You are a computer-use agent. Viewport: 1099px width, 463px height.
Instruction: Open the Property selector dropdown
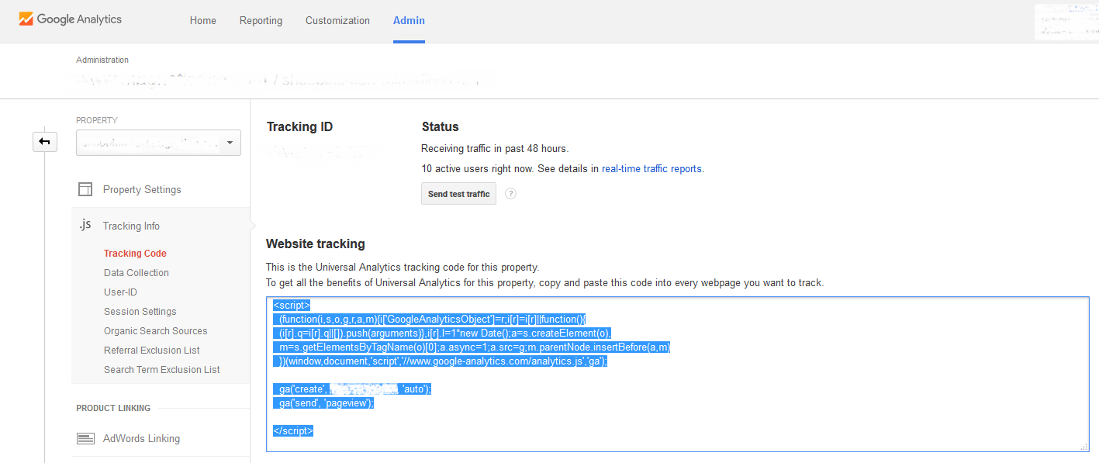pos(158,143)
